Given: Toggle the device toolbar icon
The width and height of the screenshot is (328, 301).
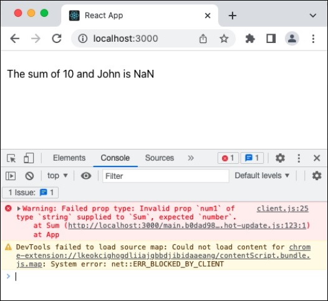Looking at the screenshot, I should point(29,158).
